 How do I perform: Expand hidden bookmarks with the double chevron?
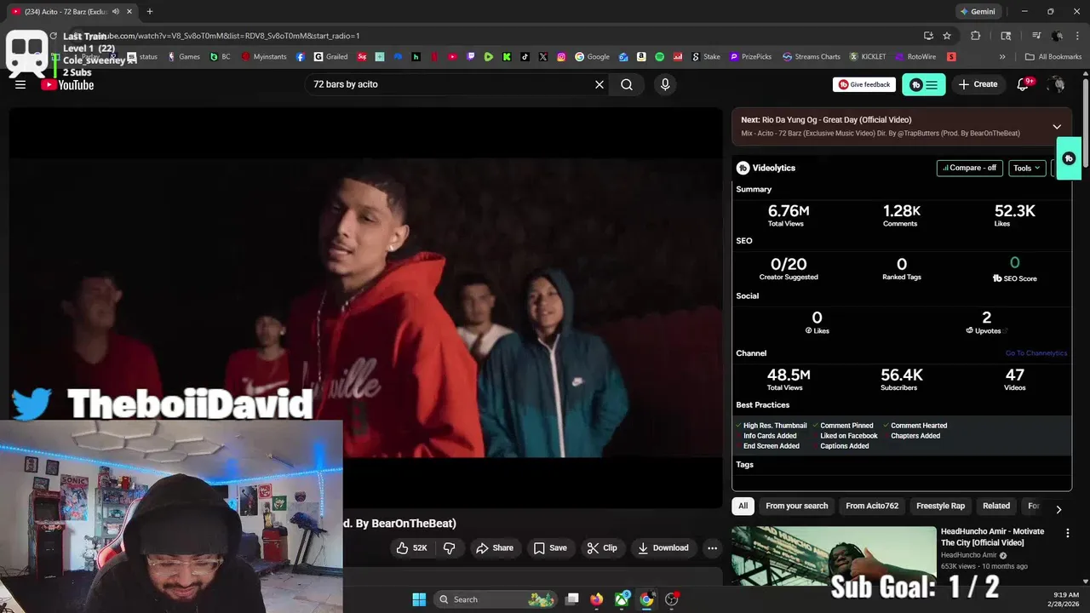click(x=1002, y=57)
